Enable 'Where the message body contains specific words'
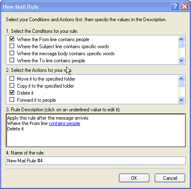The image size is (191, 189). pyautogui.click(x=12, y=53)
